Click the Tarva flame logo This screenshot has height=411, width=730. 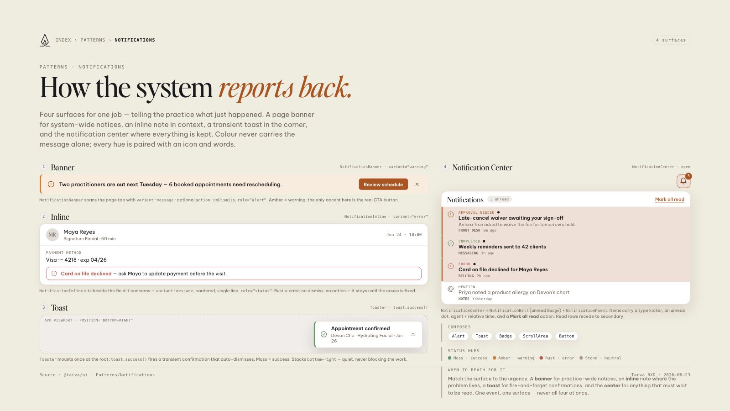pyautogui.click(x=45, y=40)
